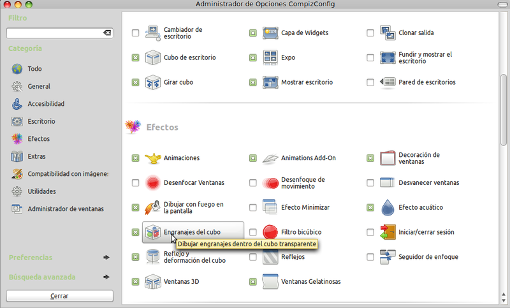Image resolution: width=510 pixels, height=308 pixels.
Task: Open the Filtro bicúbico red ball icon
Action: 270,232
